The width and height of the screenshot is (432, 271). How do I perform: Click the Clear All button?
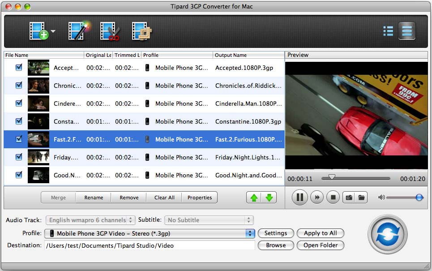tap(164, 198)
